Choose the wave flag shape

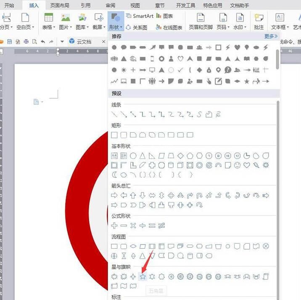coord(124,286)
